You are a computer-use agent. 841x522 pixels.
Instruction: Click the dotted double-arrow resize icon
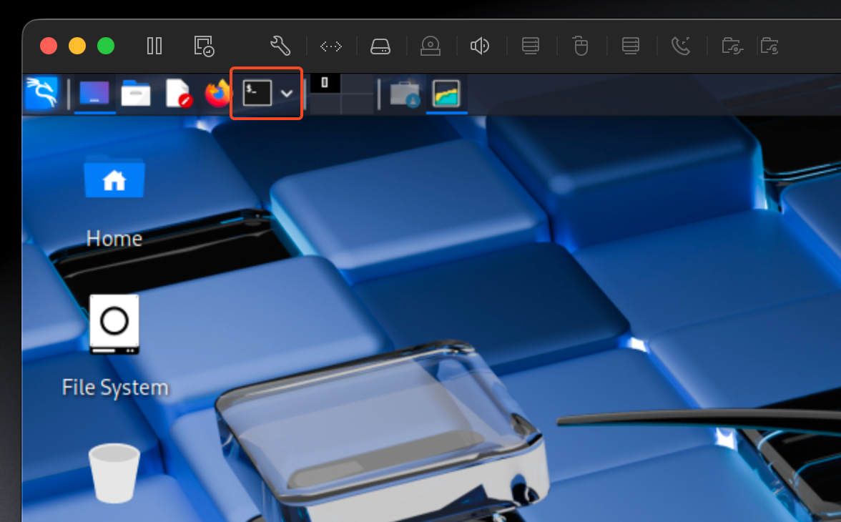tap(331, 46)
